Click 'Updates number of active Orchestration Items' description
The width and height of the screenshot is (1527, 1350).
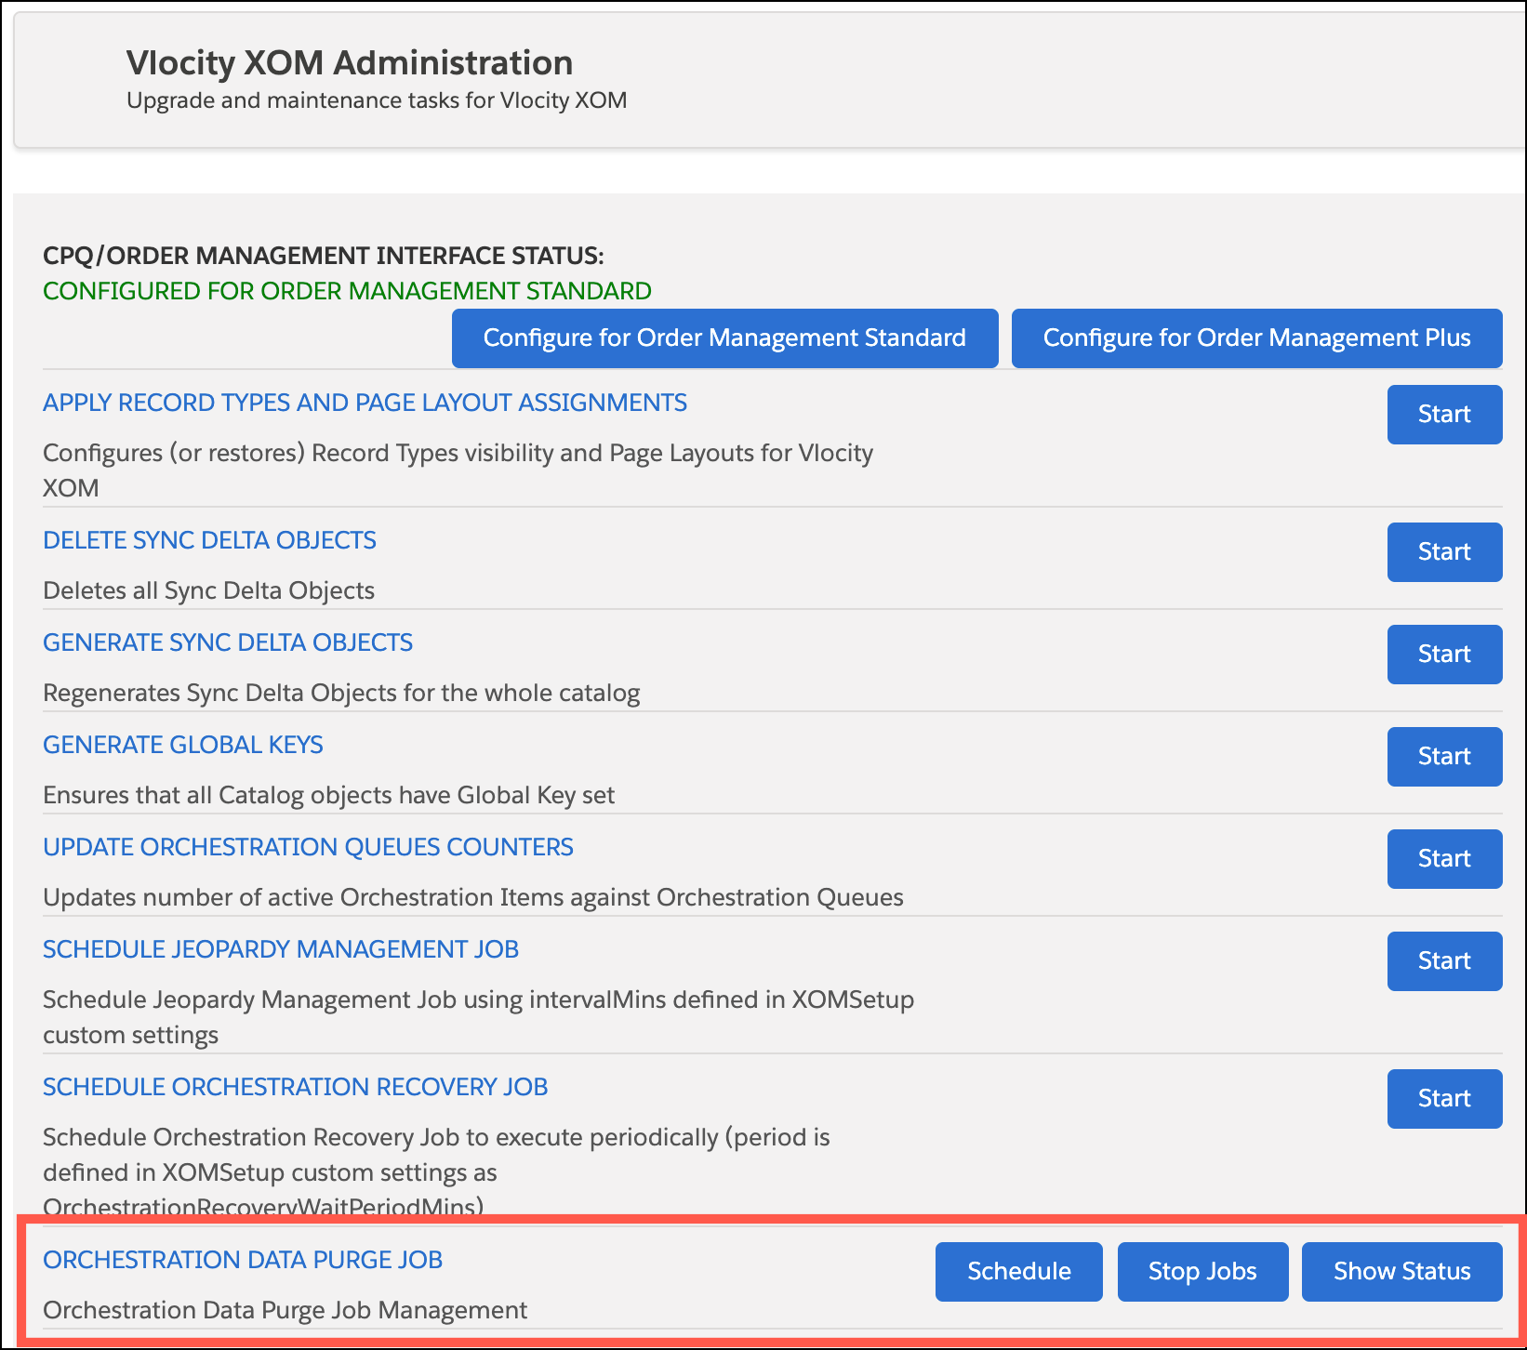(473, 897)
